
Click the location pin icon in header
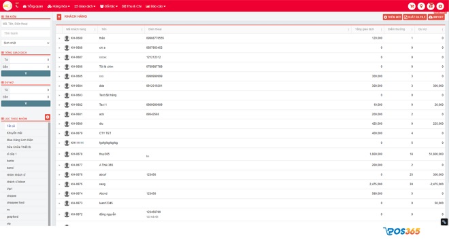point(421,6)
